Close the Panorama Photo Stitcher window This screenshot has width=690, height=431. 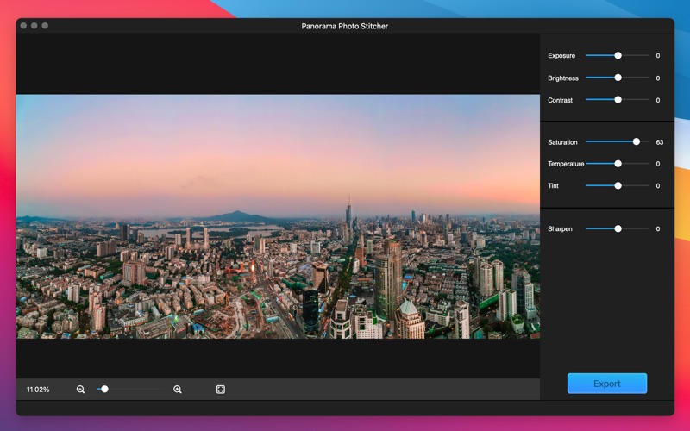click(x=23, y=26)
